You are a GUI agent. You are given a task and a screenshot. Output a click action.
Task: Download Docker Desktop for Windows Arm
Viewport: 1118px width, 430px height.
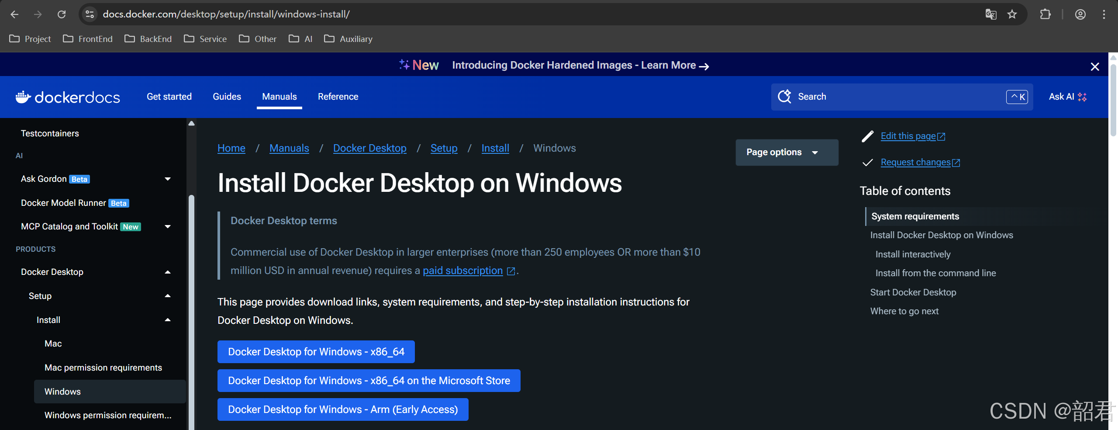click(x=343, y=409)
